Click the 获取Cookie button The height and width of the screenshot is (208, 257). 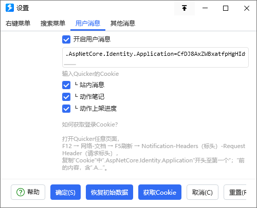[x=160, y=192]
